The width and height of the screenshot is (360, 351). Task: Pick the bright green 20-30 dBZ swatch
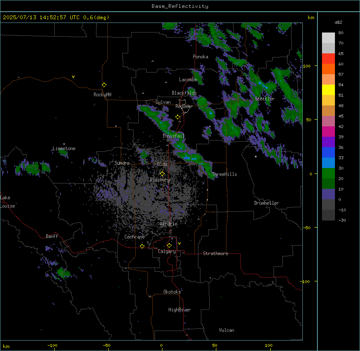coord(328,173)
